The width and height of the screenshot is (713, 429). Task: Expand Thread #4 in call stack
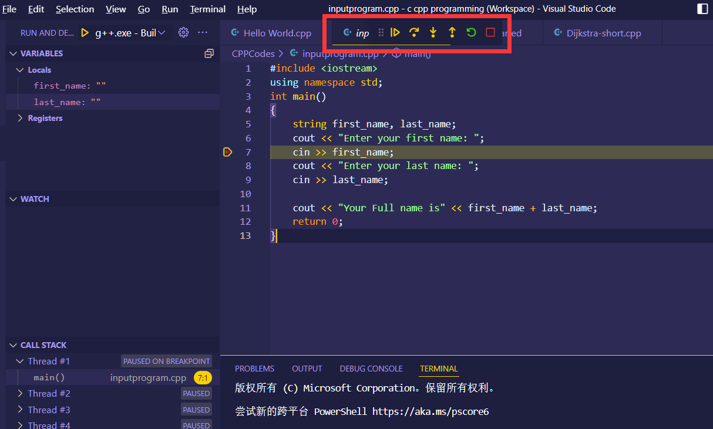[x=21, y=425]
